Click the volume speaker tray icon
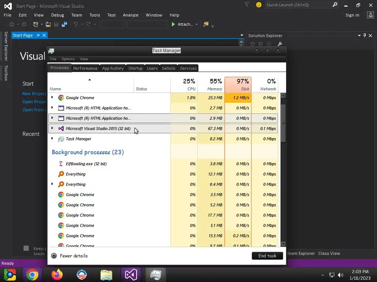The width and height of the screenshot is (377, 282). pos(341,275)
